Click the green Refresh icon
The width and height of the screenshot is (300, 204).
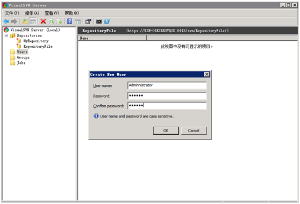52,21
